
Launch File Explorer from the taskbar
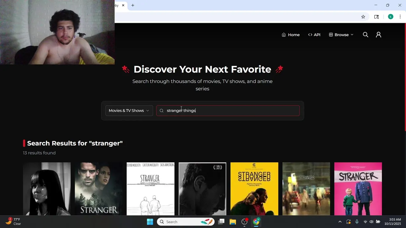233,222
